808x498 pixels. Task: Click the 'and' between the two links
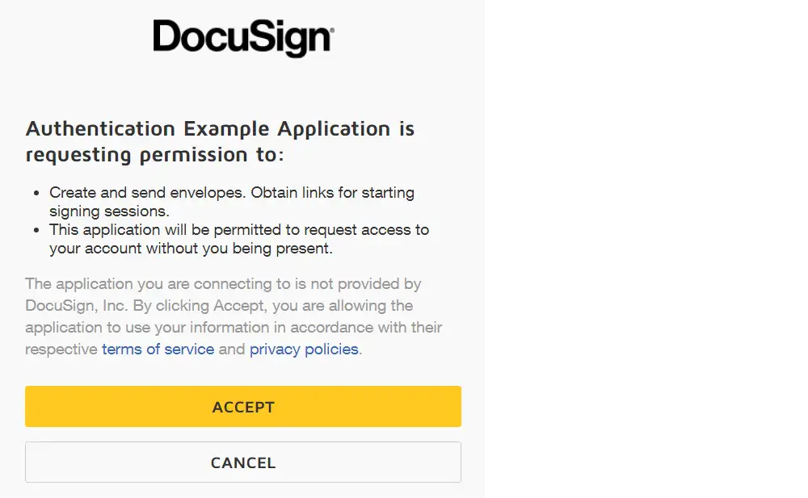(231, 349)
